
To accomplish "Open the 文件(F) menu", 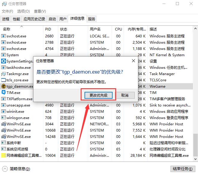I will tap(7, 11).
